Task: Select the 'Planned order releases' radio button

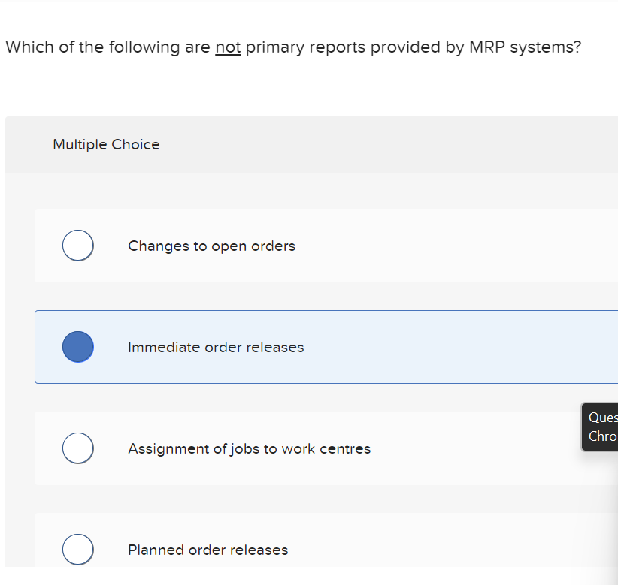Action: 77,549
